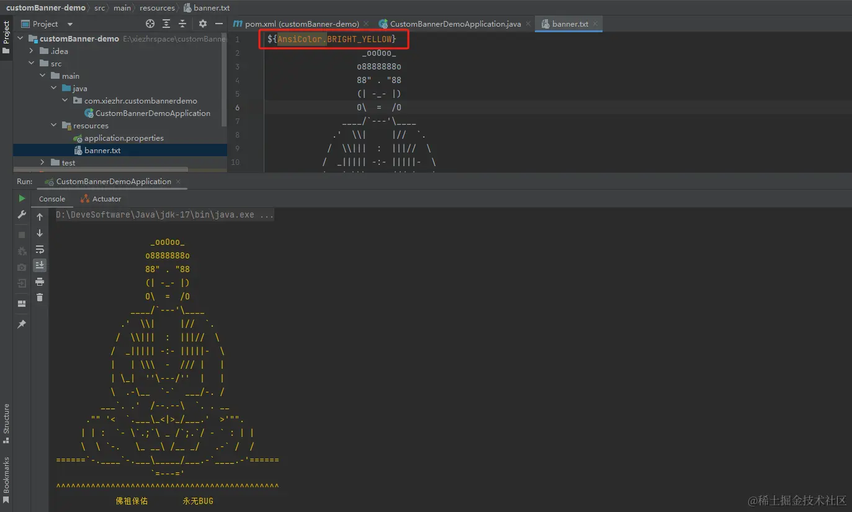Image resolution: width=852 pixels, height=512 pixels.
Task: Expand the .idea folder
Action: pyautogui.click(x=31, y=51)
